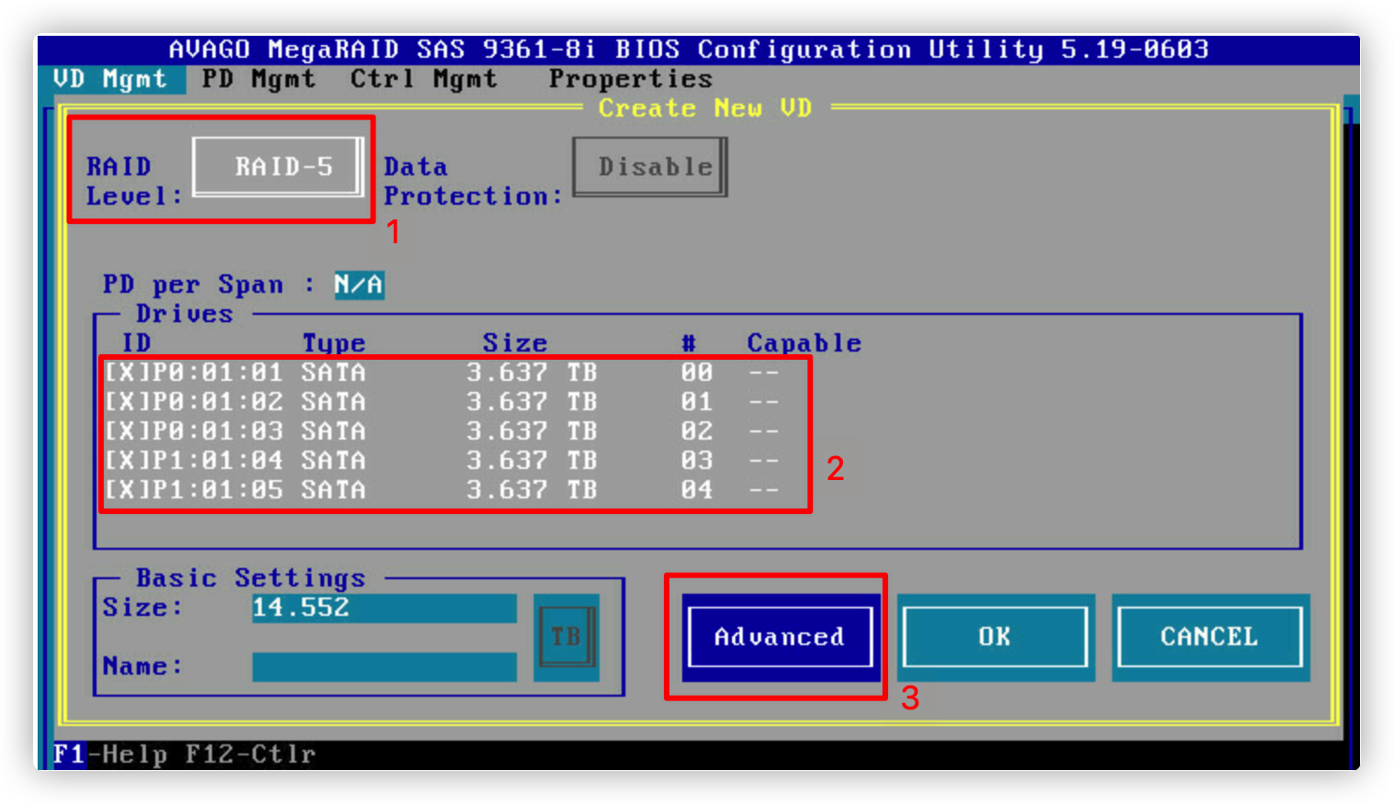1394x804 pixels.
Task: Click CANCEL to abort VD creation
Action: tap(1209, 636)
